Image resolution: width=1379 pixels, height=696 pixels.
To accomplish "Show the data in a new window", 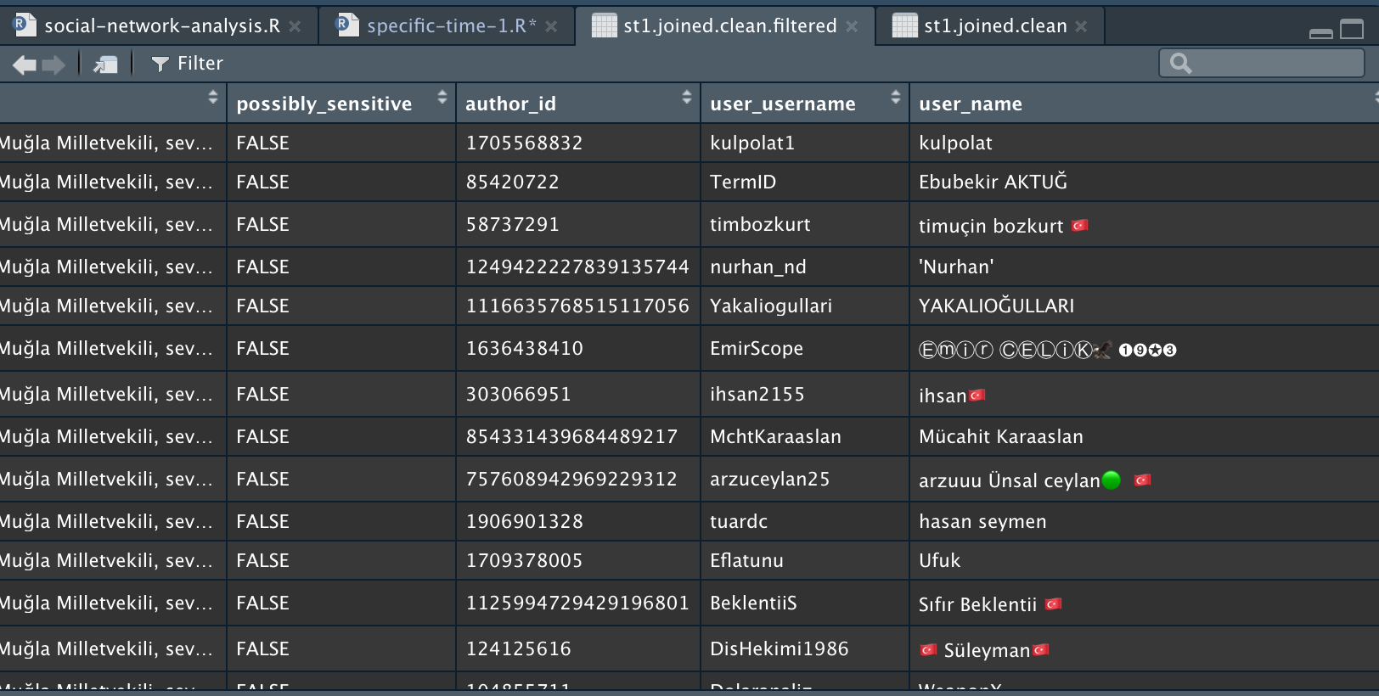I will (x=105, y=65).
